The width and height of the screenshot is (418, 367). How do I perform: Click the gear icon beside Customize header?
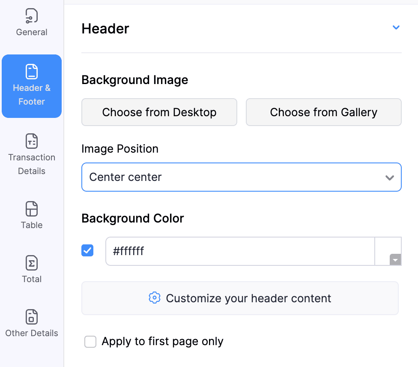pos(154,298)
